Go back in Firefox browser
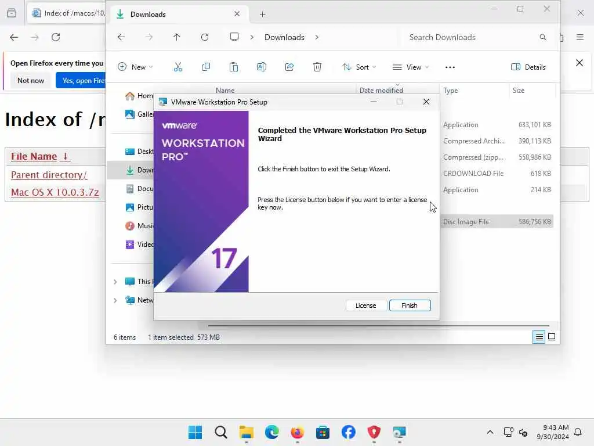Screen dimensions: 594x446 [14, 37]
